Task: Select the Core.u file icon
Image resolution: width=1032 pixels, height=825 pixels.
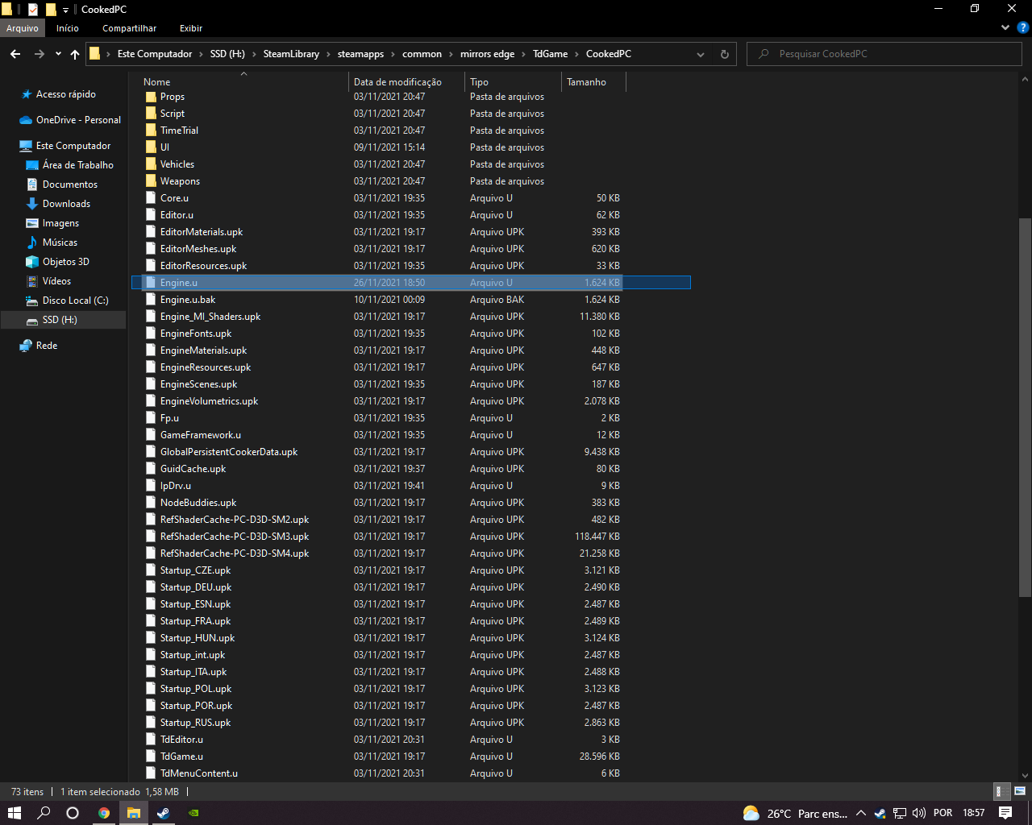Action: click(151, 198)
